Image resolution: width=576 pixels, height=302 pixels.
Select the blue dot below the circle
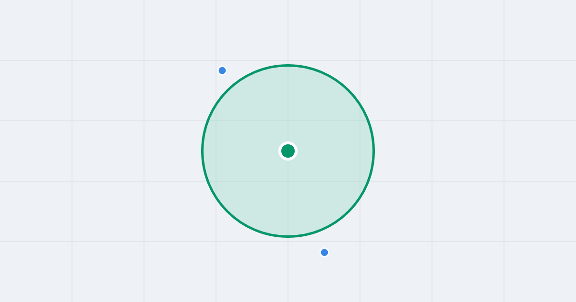(x=324, y=252)
